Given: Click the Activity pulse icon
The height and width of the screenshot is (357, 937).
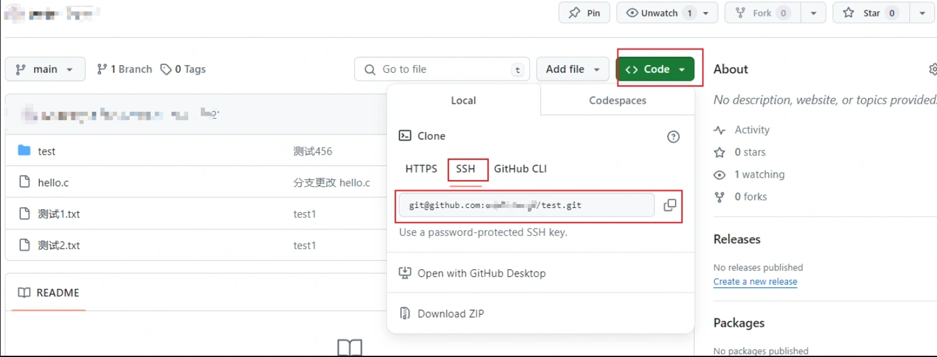Looking at the screenshot, I should click(719, 130).
